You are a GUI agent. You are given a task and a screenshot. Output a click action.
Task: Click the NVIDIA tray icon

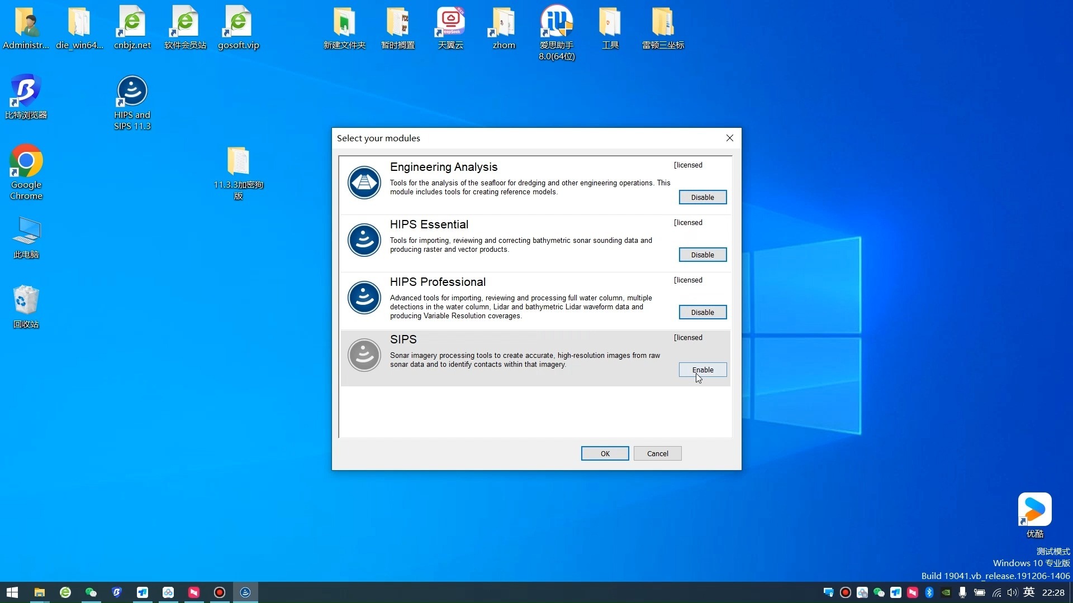[946, 592]
